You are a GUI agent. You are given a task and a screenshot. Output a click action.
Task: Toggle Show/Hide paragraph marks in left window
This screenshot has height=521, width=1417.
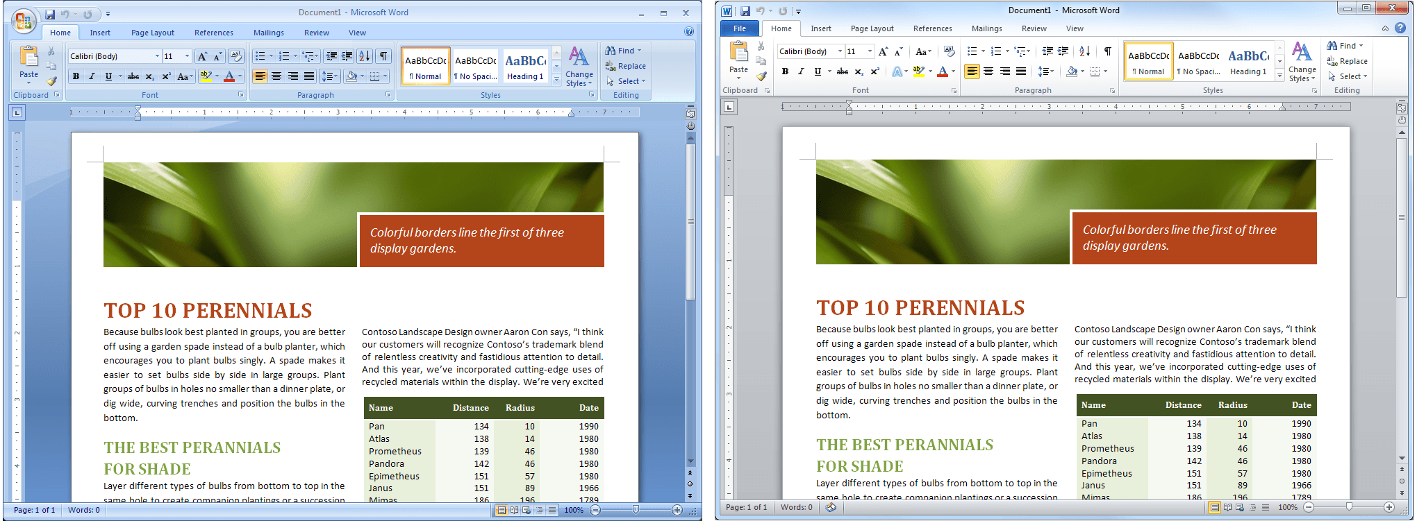(383, 56)
